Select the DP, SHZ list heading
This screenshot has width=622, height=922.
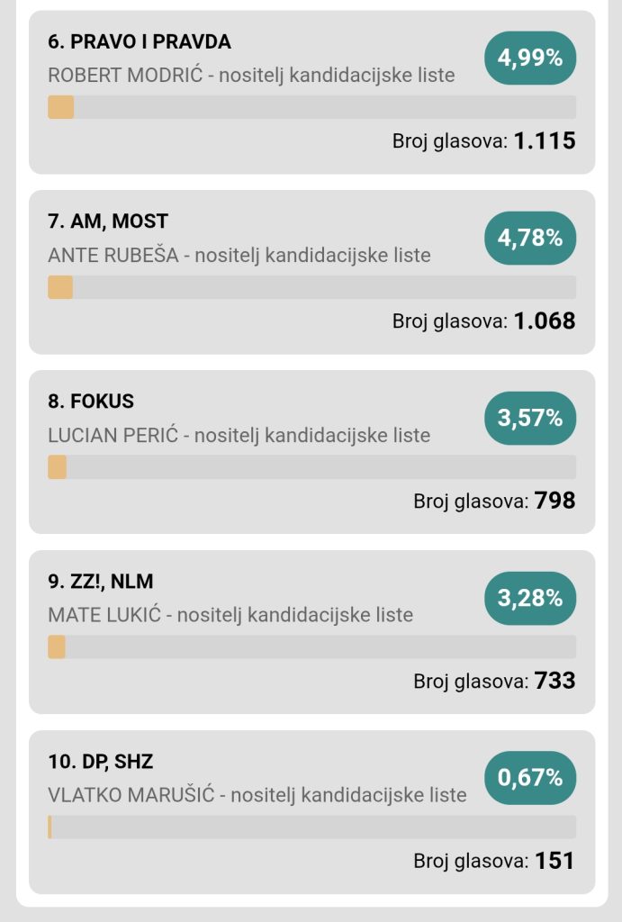[x=101, y=762]
